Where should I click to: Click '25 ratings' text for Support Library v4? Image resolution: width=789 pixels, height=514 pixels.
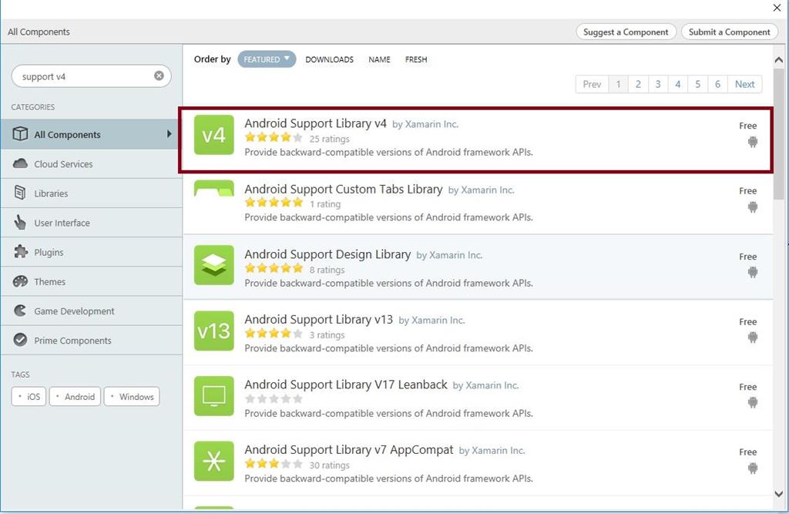click(x=329, y=139)
